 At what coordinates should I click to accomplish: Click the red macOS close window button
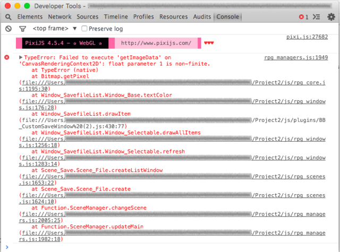[x=7, y=6]
